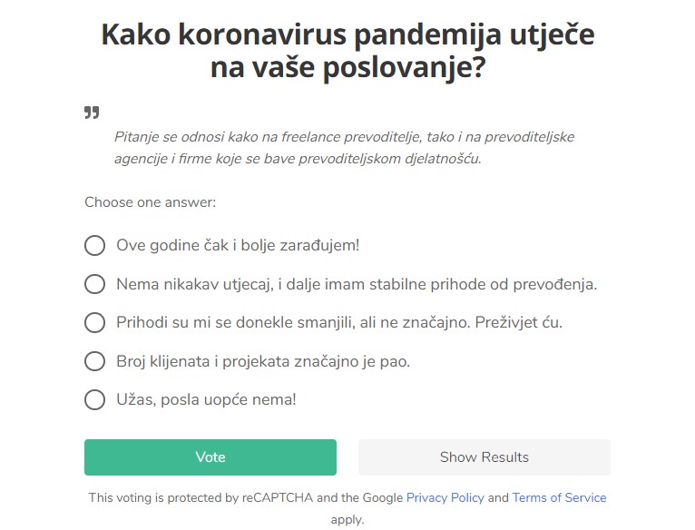
Task: Click the word 'apply.' below the notice
Action: tap(347, 519)
